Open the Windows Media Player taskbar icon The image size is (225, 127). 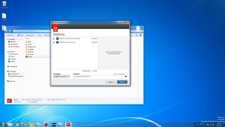pos(17,125)
